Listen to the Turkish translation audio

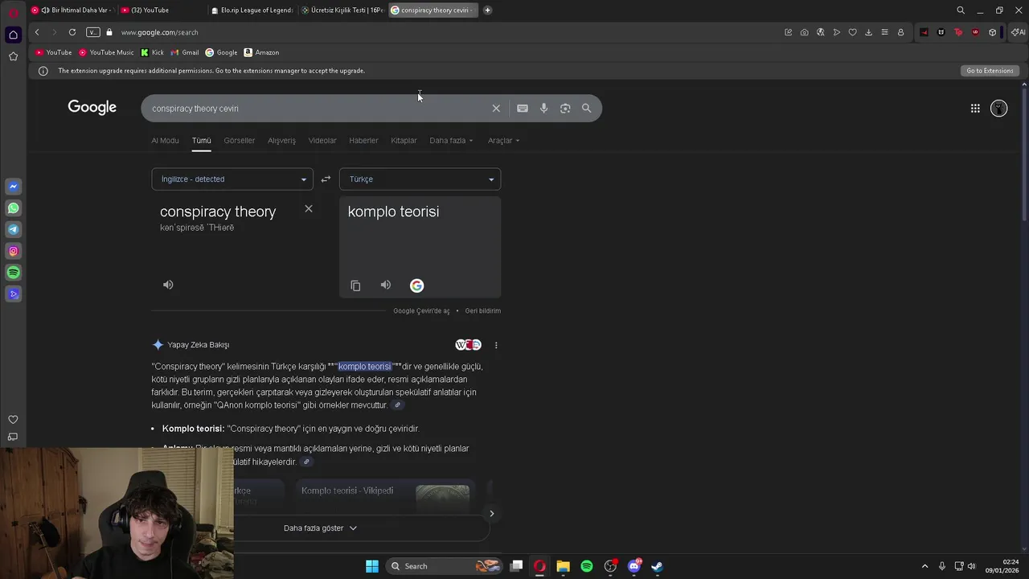386,285
